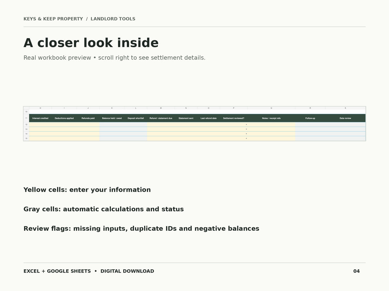Select the Last refund date header

[x=208, y=118]
